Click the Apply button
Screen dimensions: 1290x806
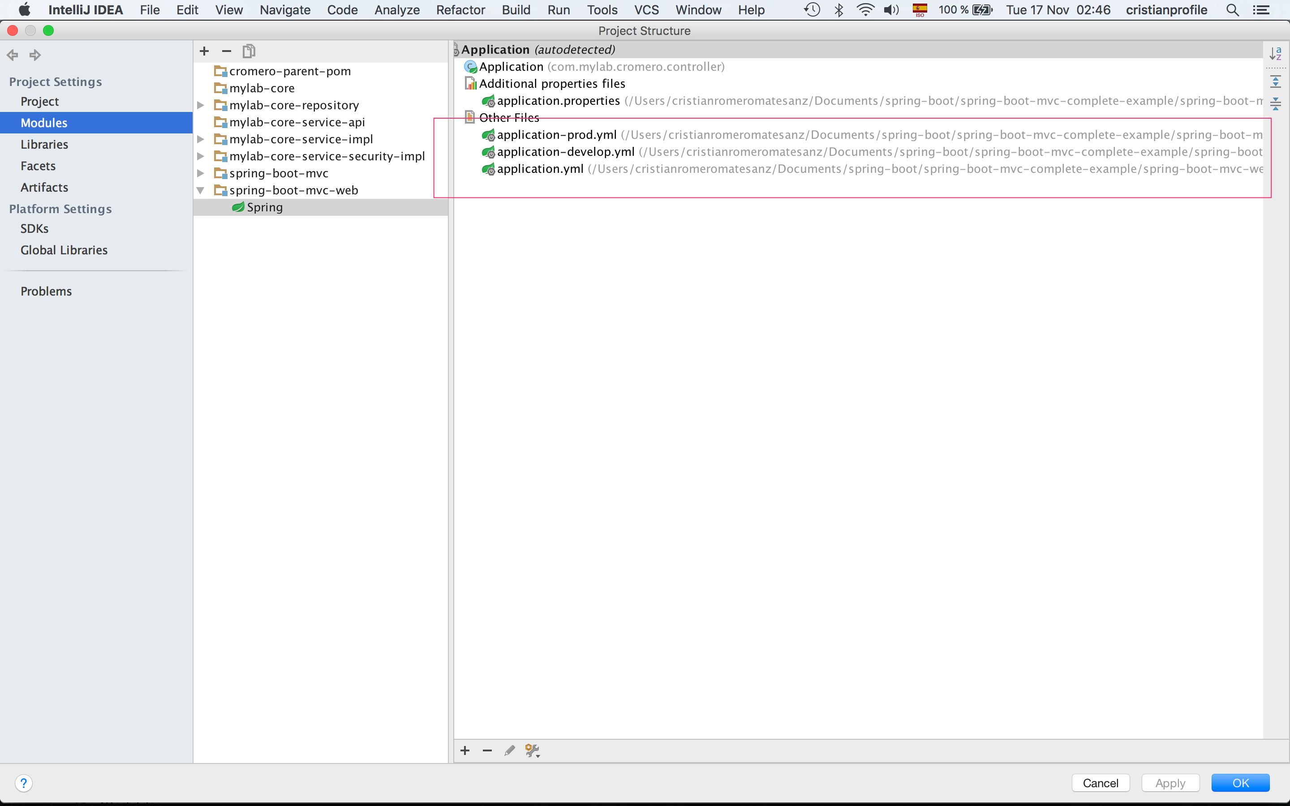pyautogui.click(x=1170, y=783)
